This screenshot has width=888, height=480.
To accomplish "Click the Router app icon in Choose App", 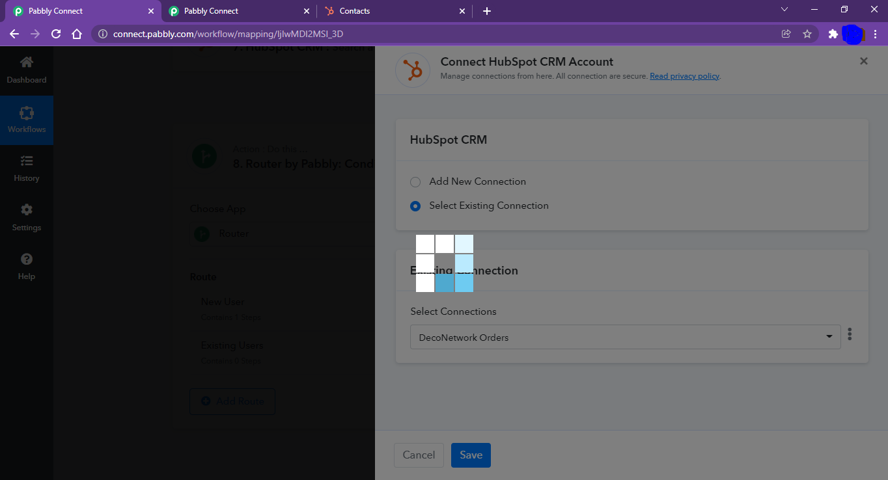I will [x=202, y=233].
